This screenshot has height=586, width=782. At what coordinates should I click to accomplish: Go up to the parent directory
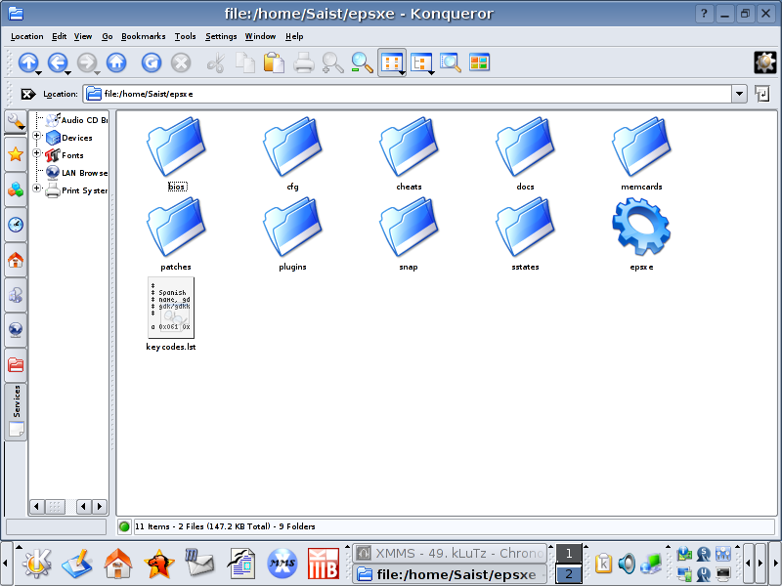click(x=26, y=63)
